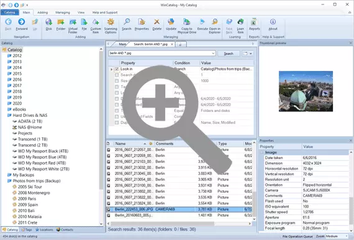The height and width of the screenshot is (240, 354).
Task: Click the results horizontal scrollbar
Action: coord(162,223)
